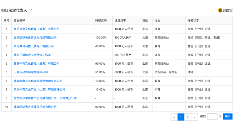Open 威海王楠体育文化传媒工作室 link

tap(32, 55)
